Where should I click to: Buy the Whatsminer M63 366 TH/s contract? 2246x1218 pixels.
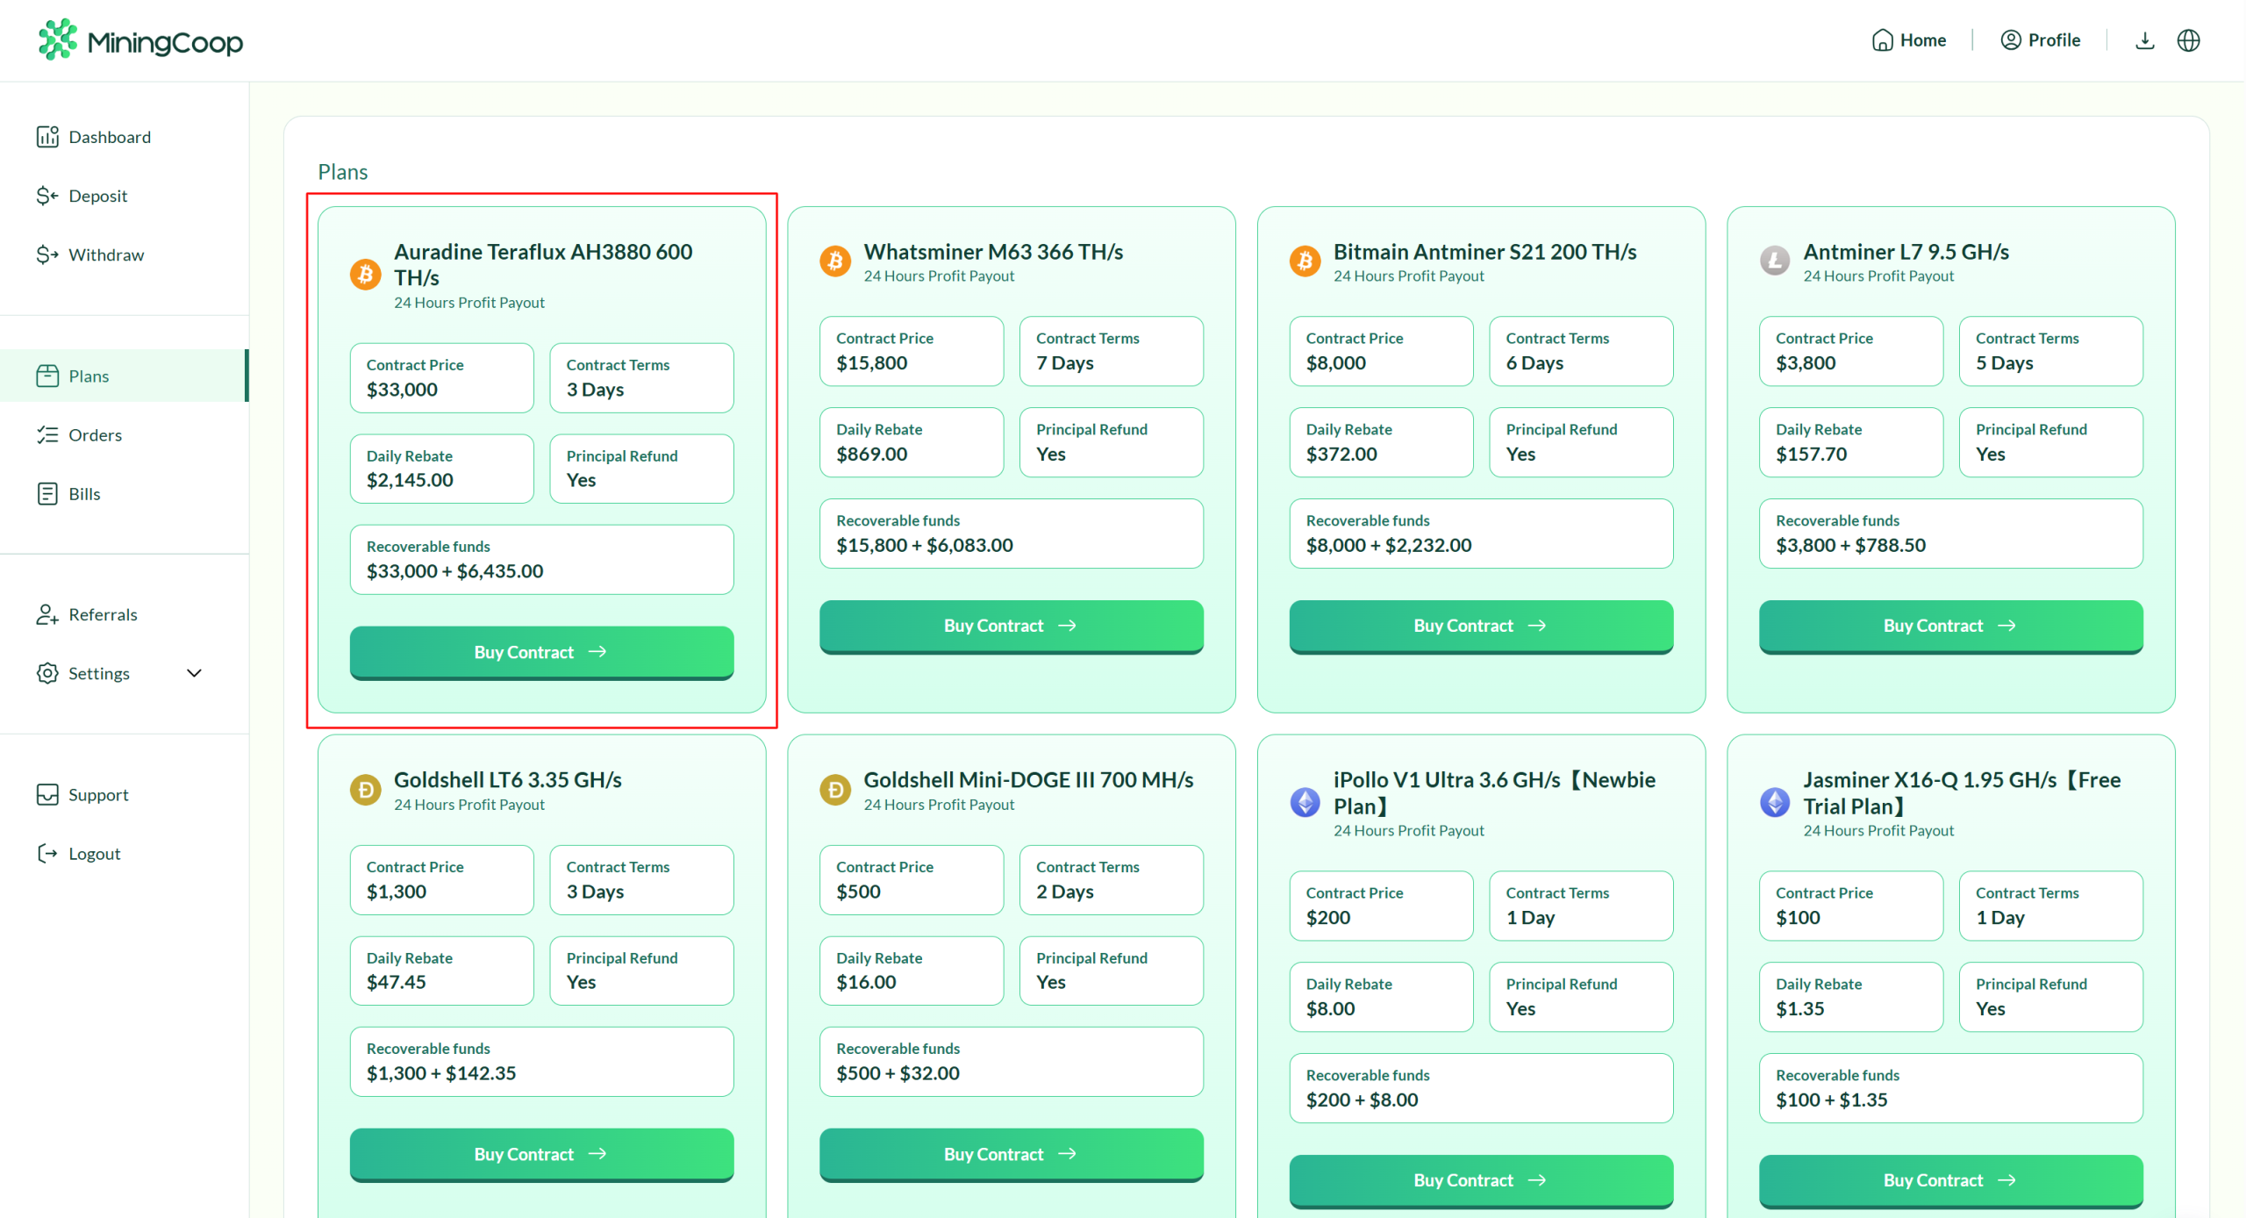coord(1011,626)
